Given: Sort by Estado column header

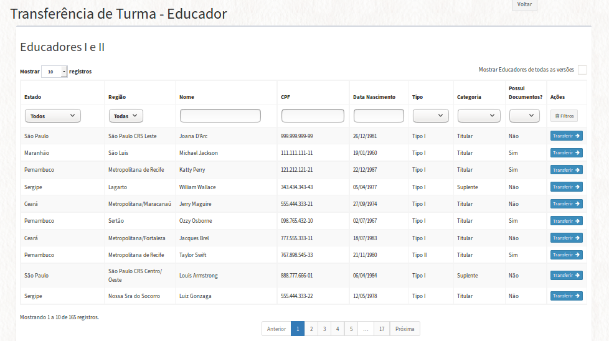Looking at the screenshot, I should tap(32, 97).
